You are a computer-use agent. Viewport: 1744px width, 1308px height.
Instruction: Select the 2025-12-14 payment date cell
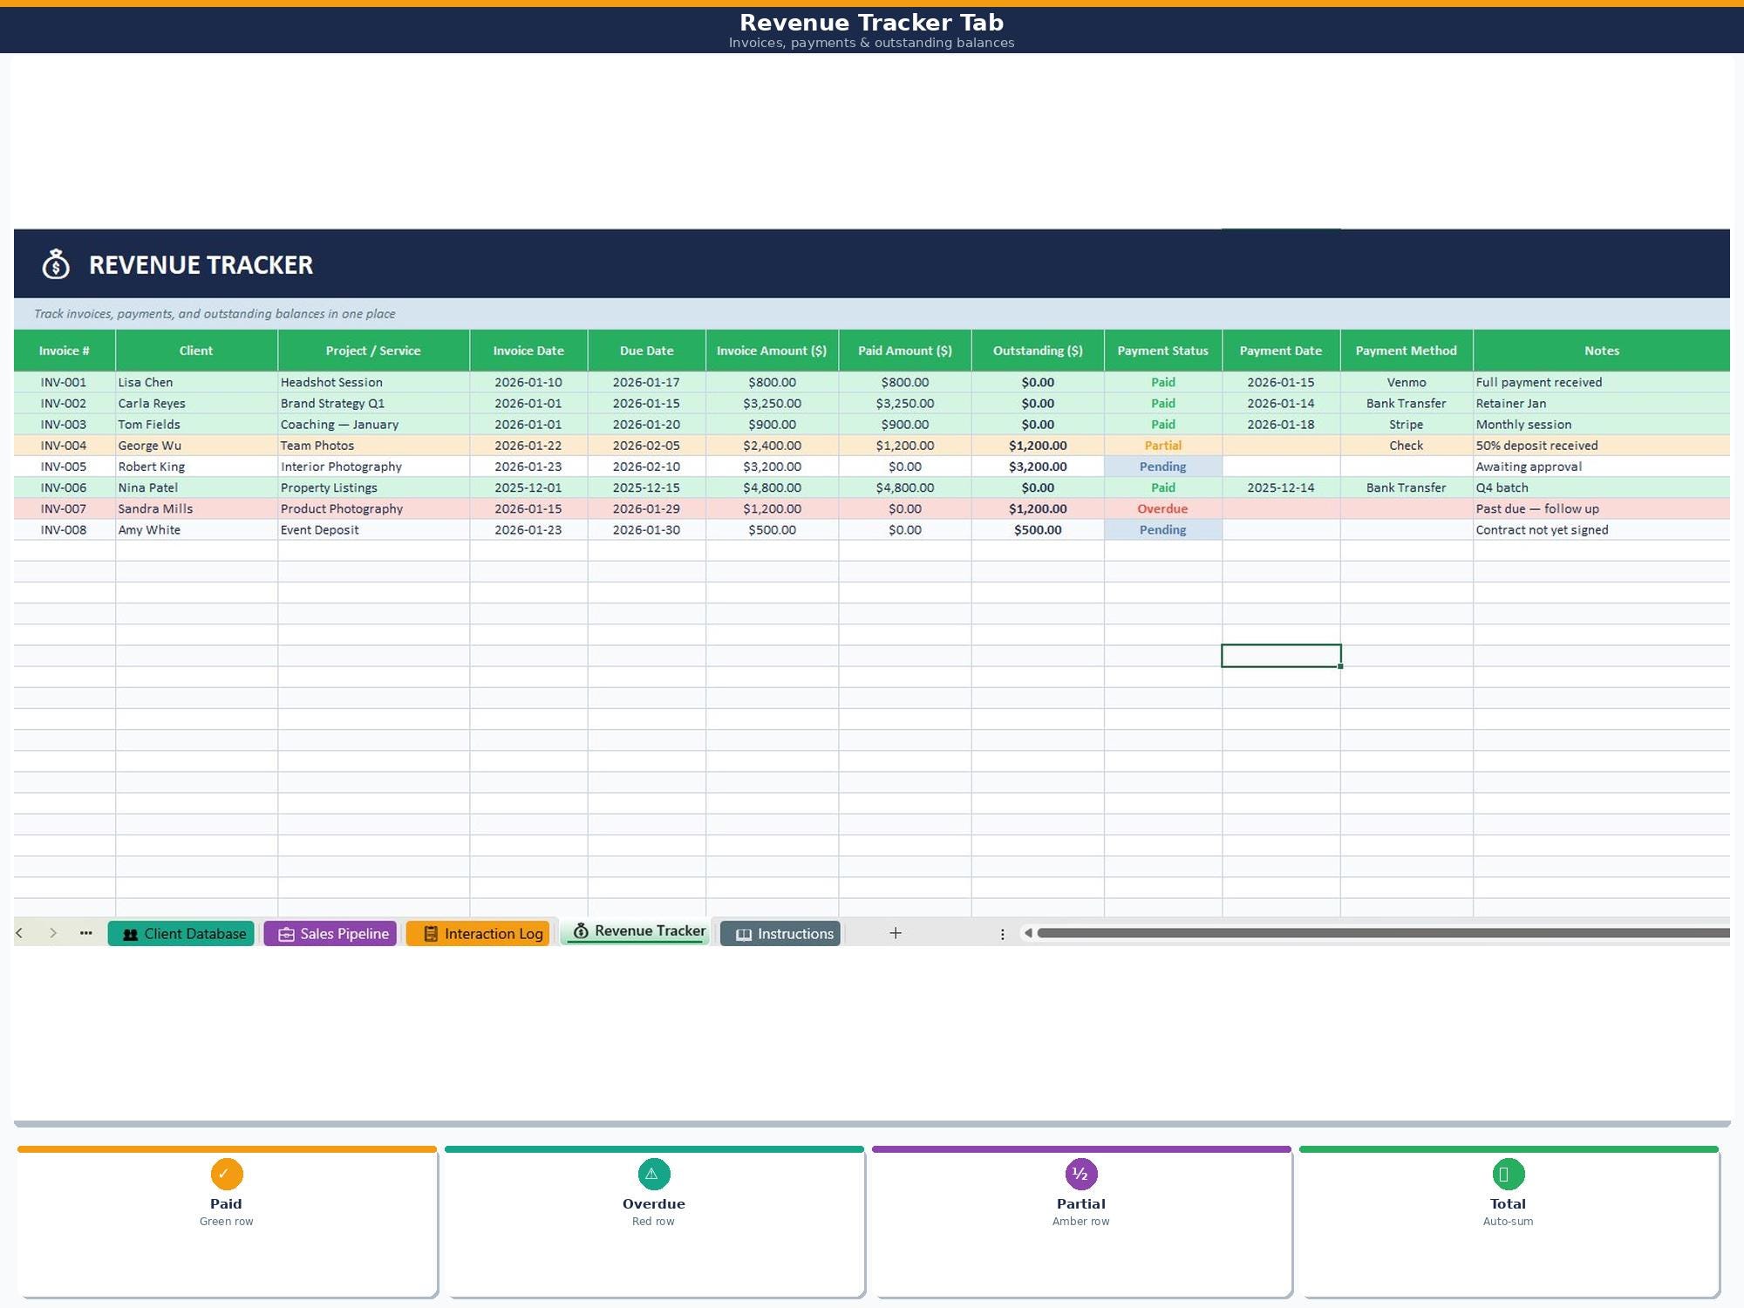pos(1281,487)
